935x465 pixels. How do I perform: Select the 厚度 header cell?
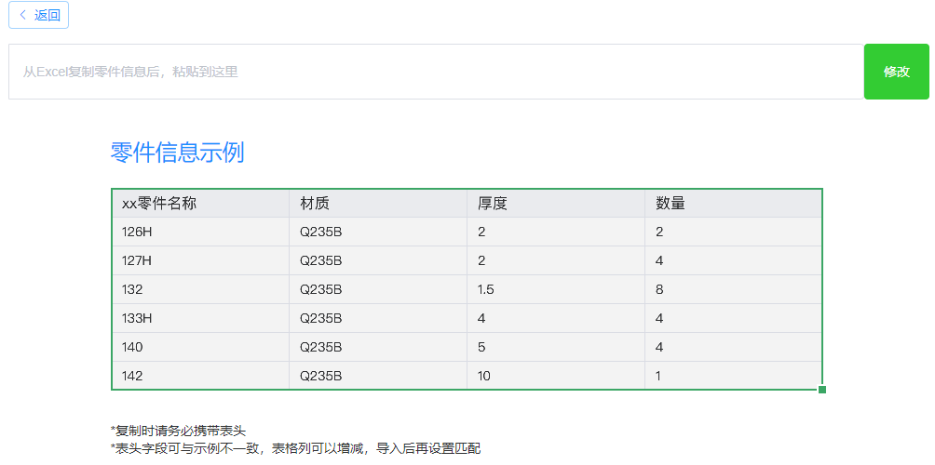coord(556,204)
